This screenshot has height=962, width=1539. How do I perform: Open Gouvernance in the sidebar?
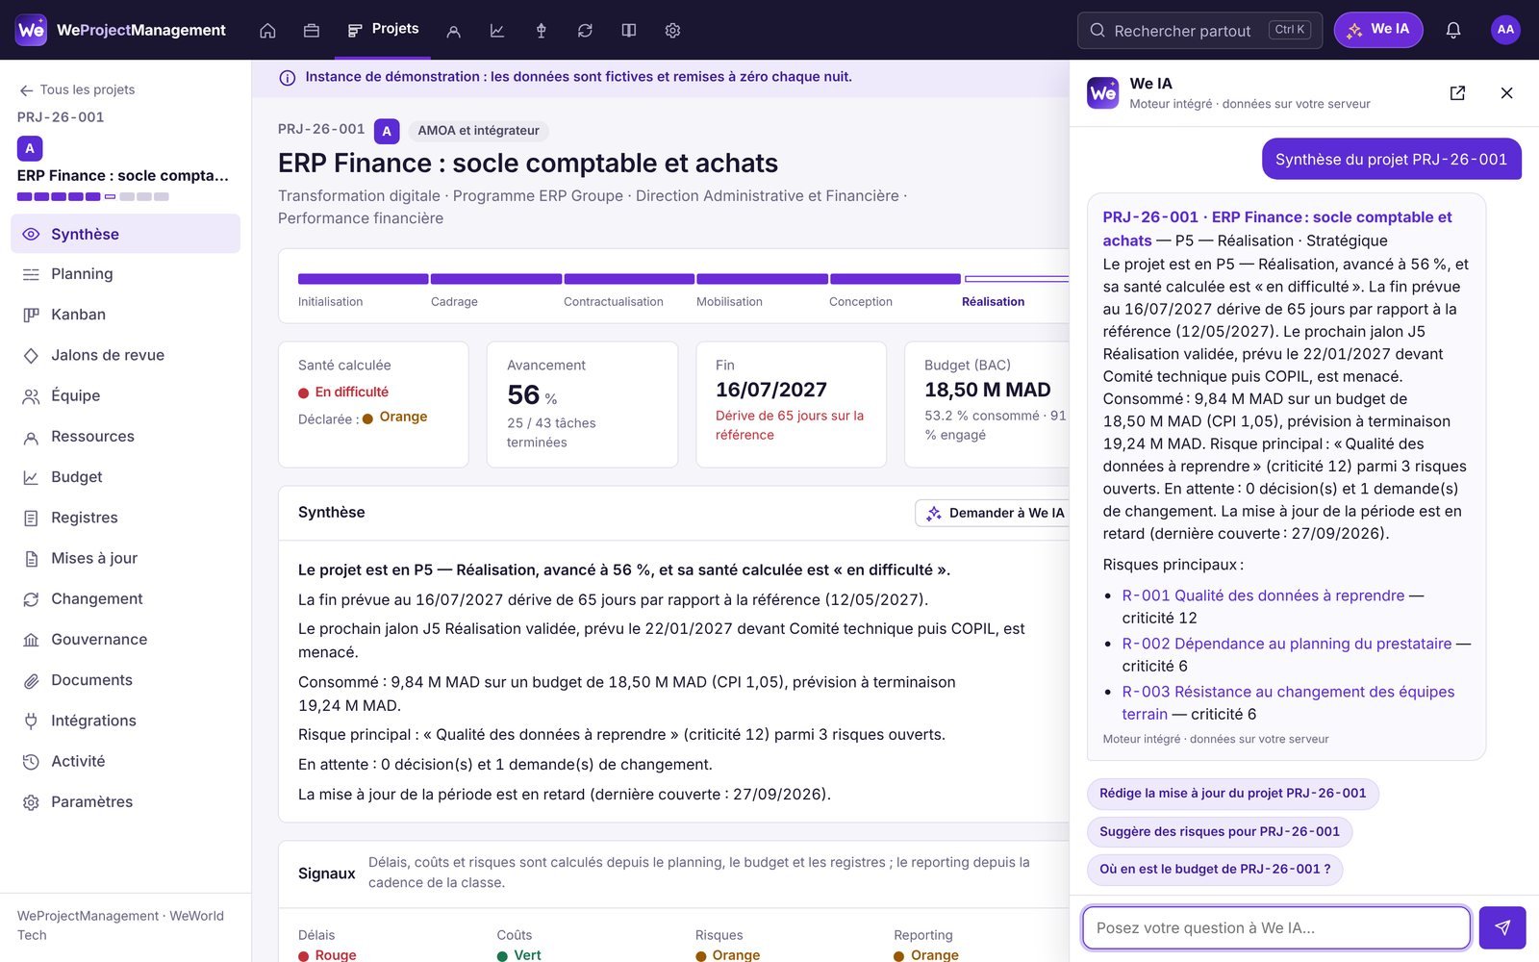pos(125,640)
